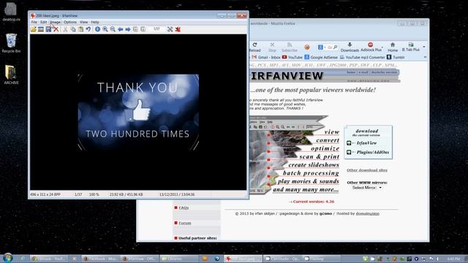
Task: Open the Image menu in IrfanView
Action: [56, 22]
